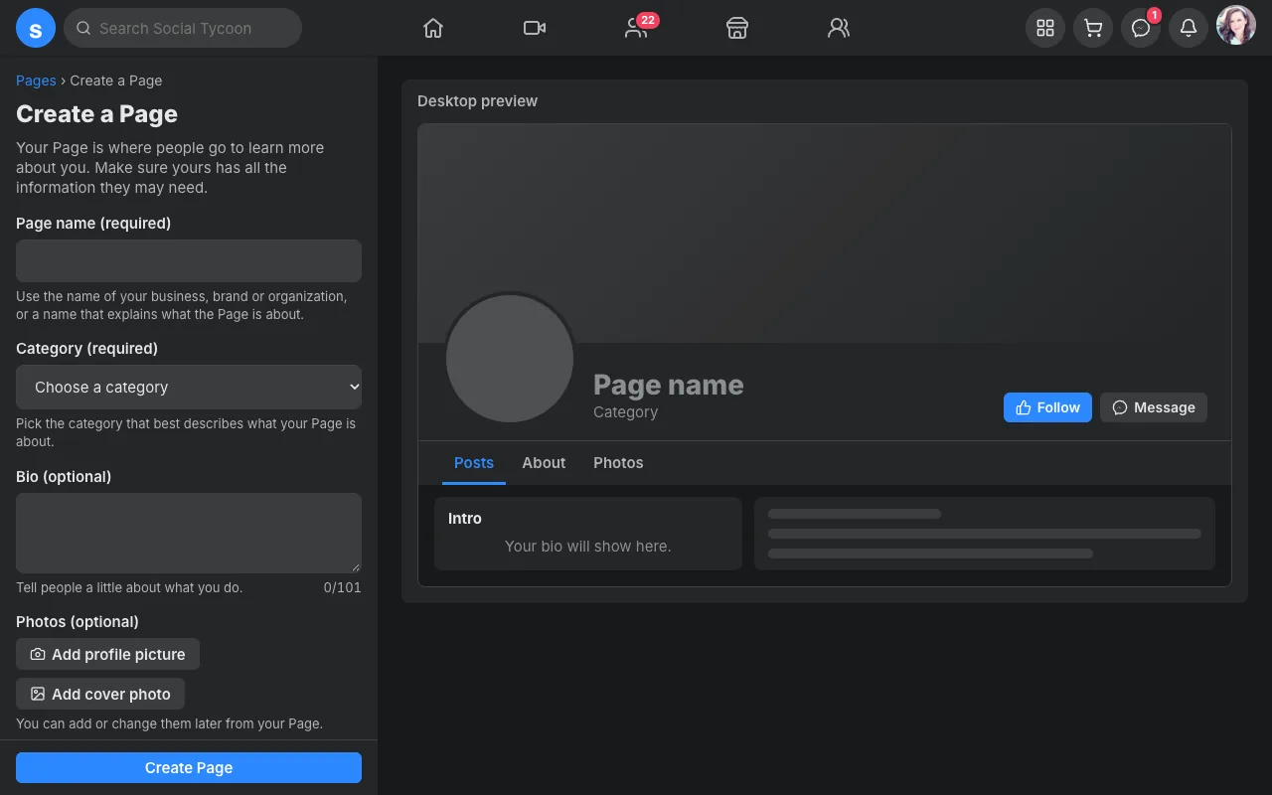Screen dimensions: 1272x795
Task: Select the Posts tab in preview
Action: coord(474,463)
